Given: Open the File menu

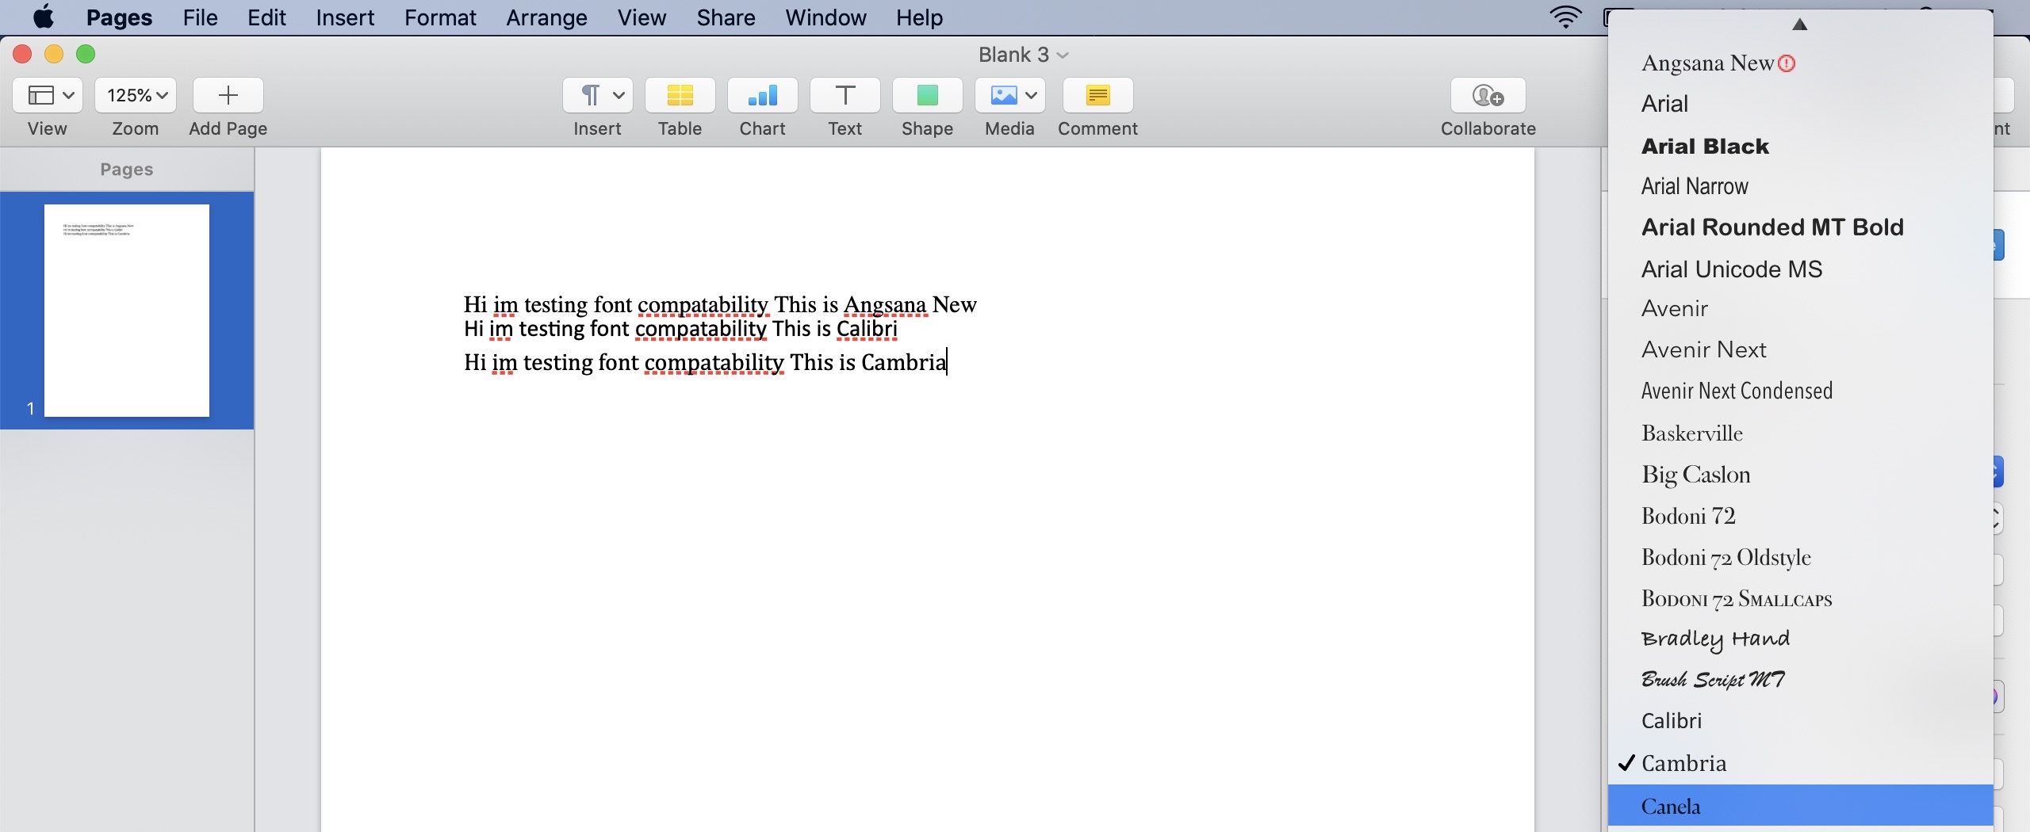Looking at the screenshot, I should 200,17.
